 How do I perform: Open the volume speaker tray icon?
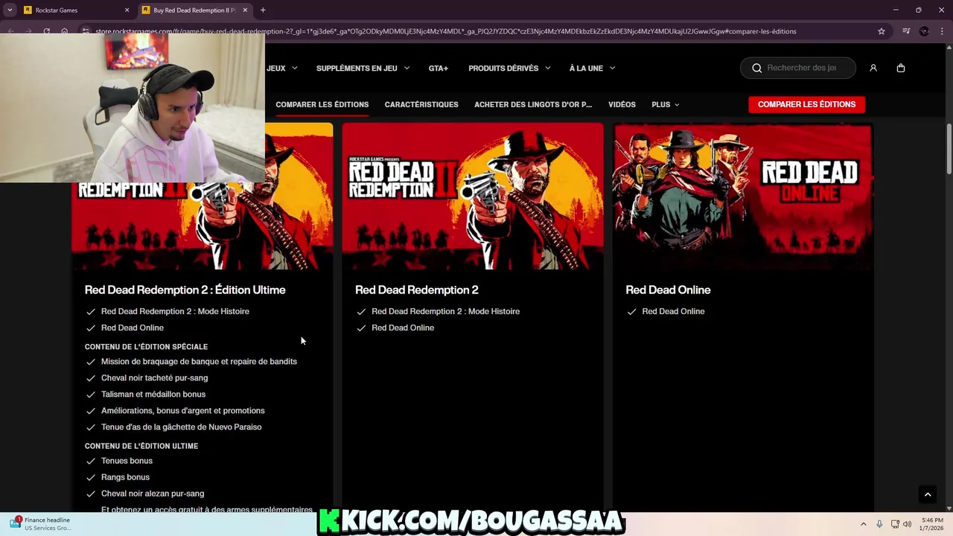908,524
